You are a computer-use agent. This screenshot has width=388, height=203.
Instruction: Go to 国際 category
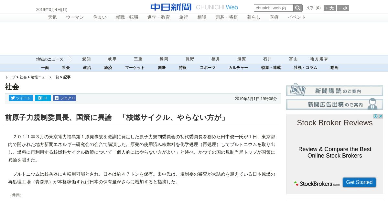coord(162,68)
